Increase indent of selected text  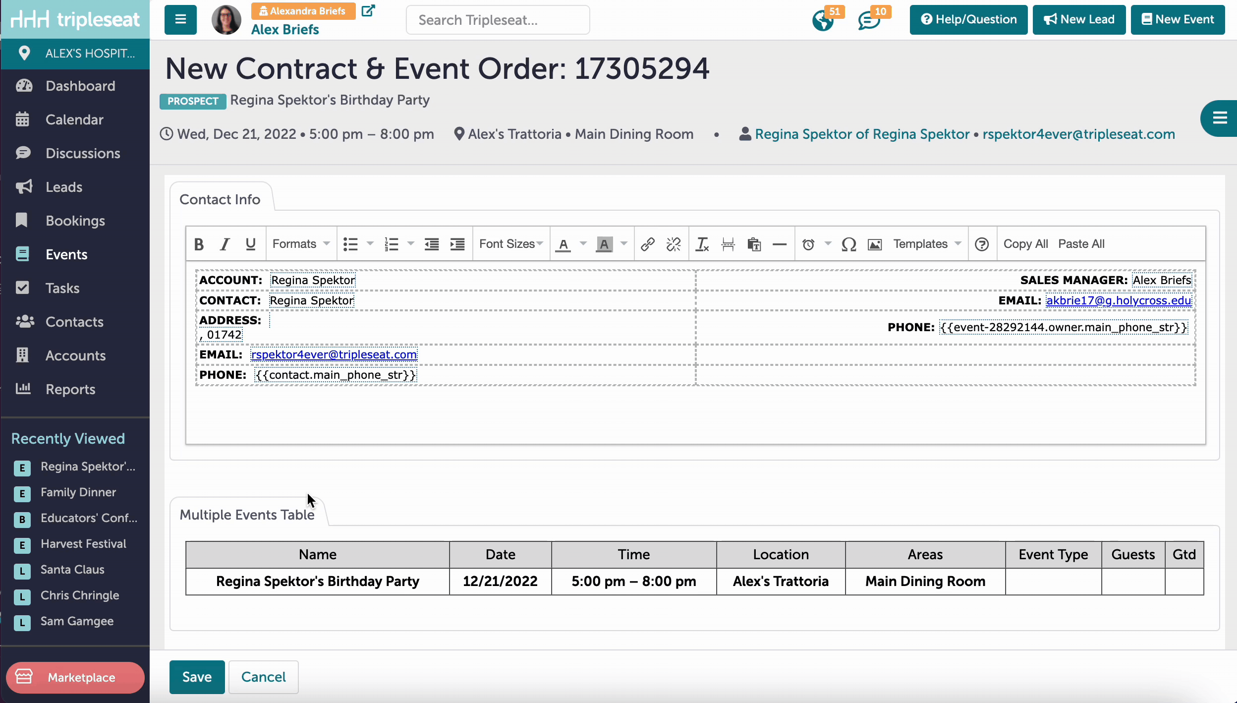coord(457,244)
